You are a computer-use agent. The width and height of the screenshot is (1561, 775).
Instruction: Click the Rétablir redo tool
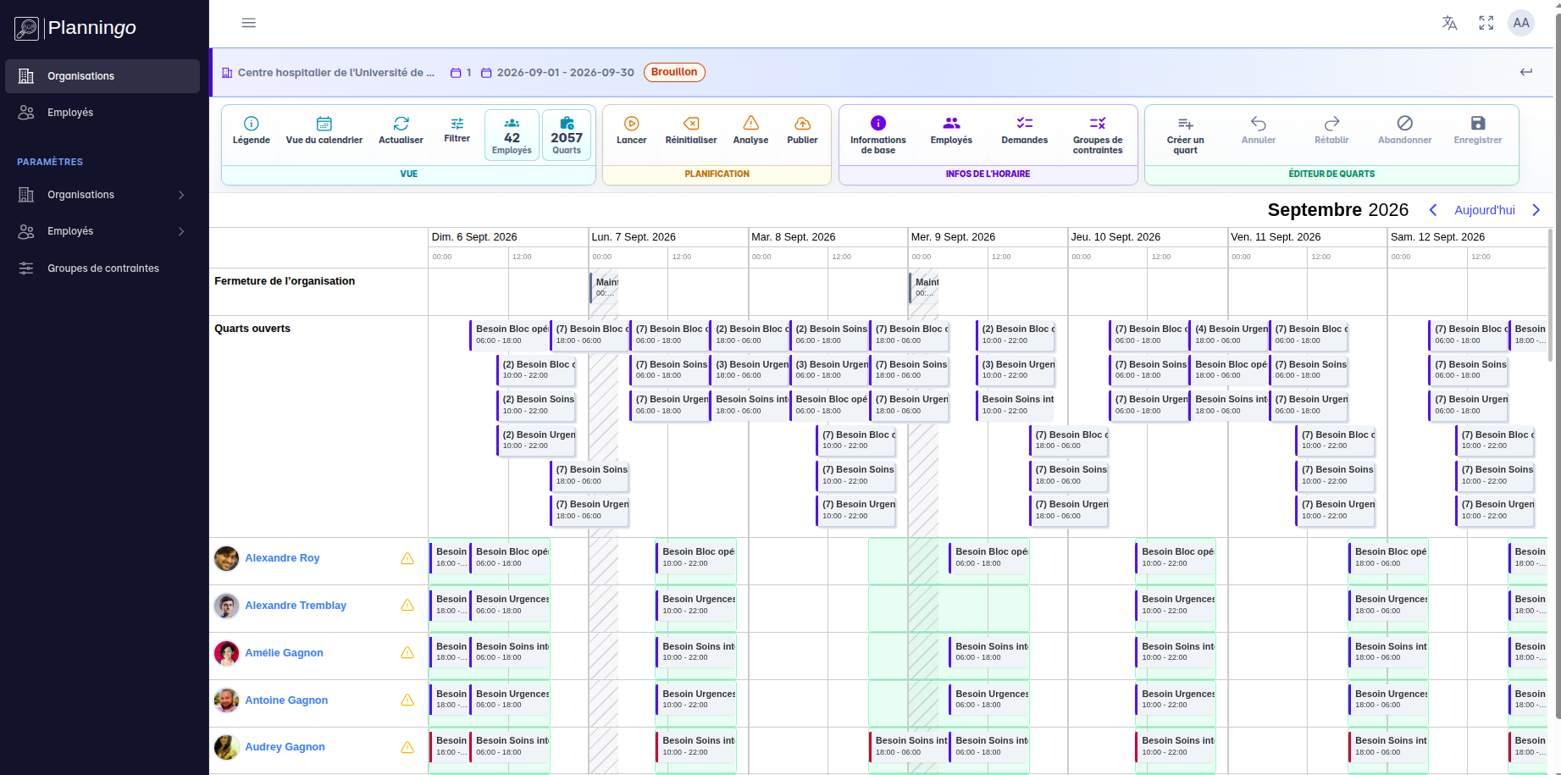[1331, 131]
